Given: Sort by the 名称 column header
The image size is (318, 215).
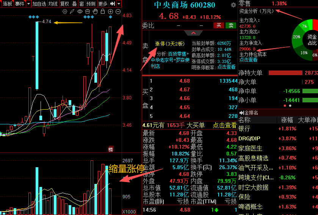Looking at the screenshot, I should (x=244, y=120).
